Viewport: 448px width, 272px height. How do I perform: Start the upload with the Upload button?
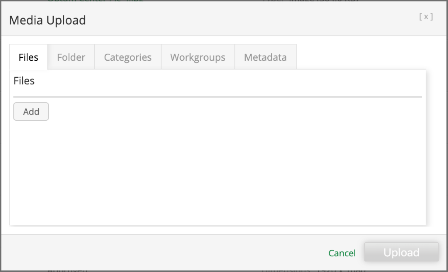[401, 252]
